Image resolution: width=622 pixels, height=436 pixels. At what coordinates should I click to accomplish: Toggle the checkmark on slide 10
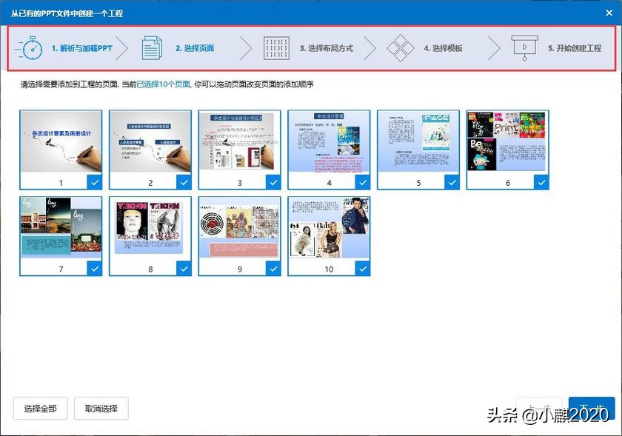coord(362,268)
